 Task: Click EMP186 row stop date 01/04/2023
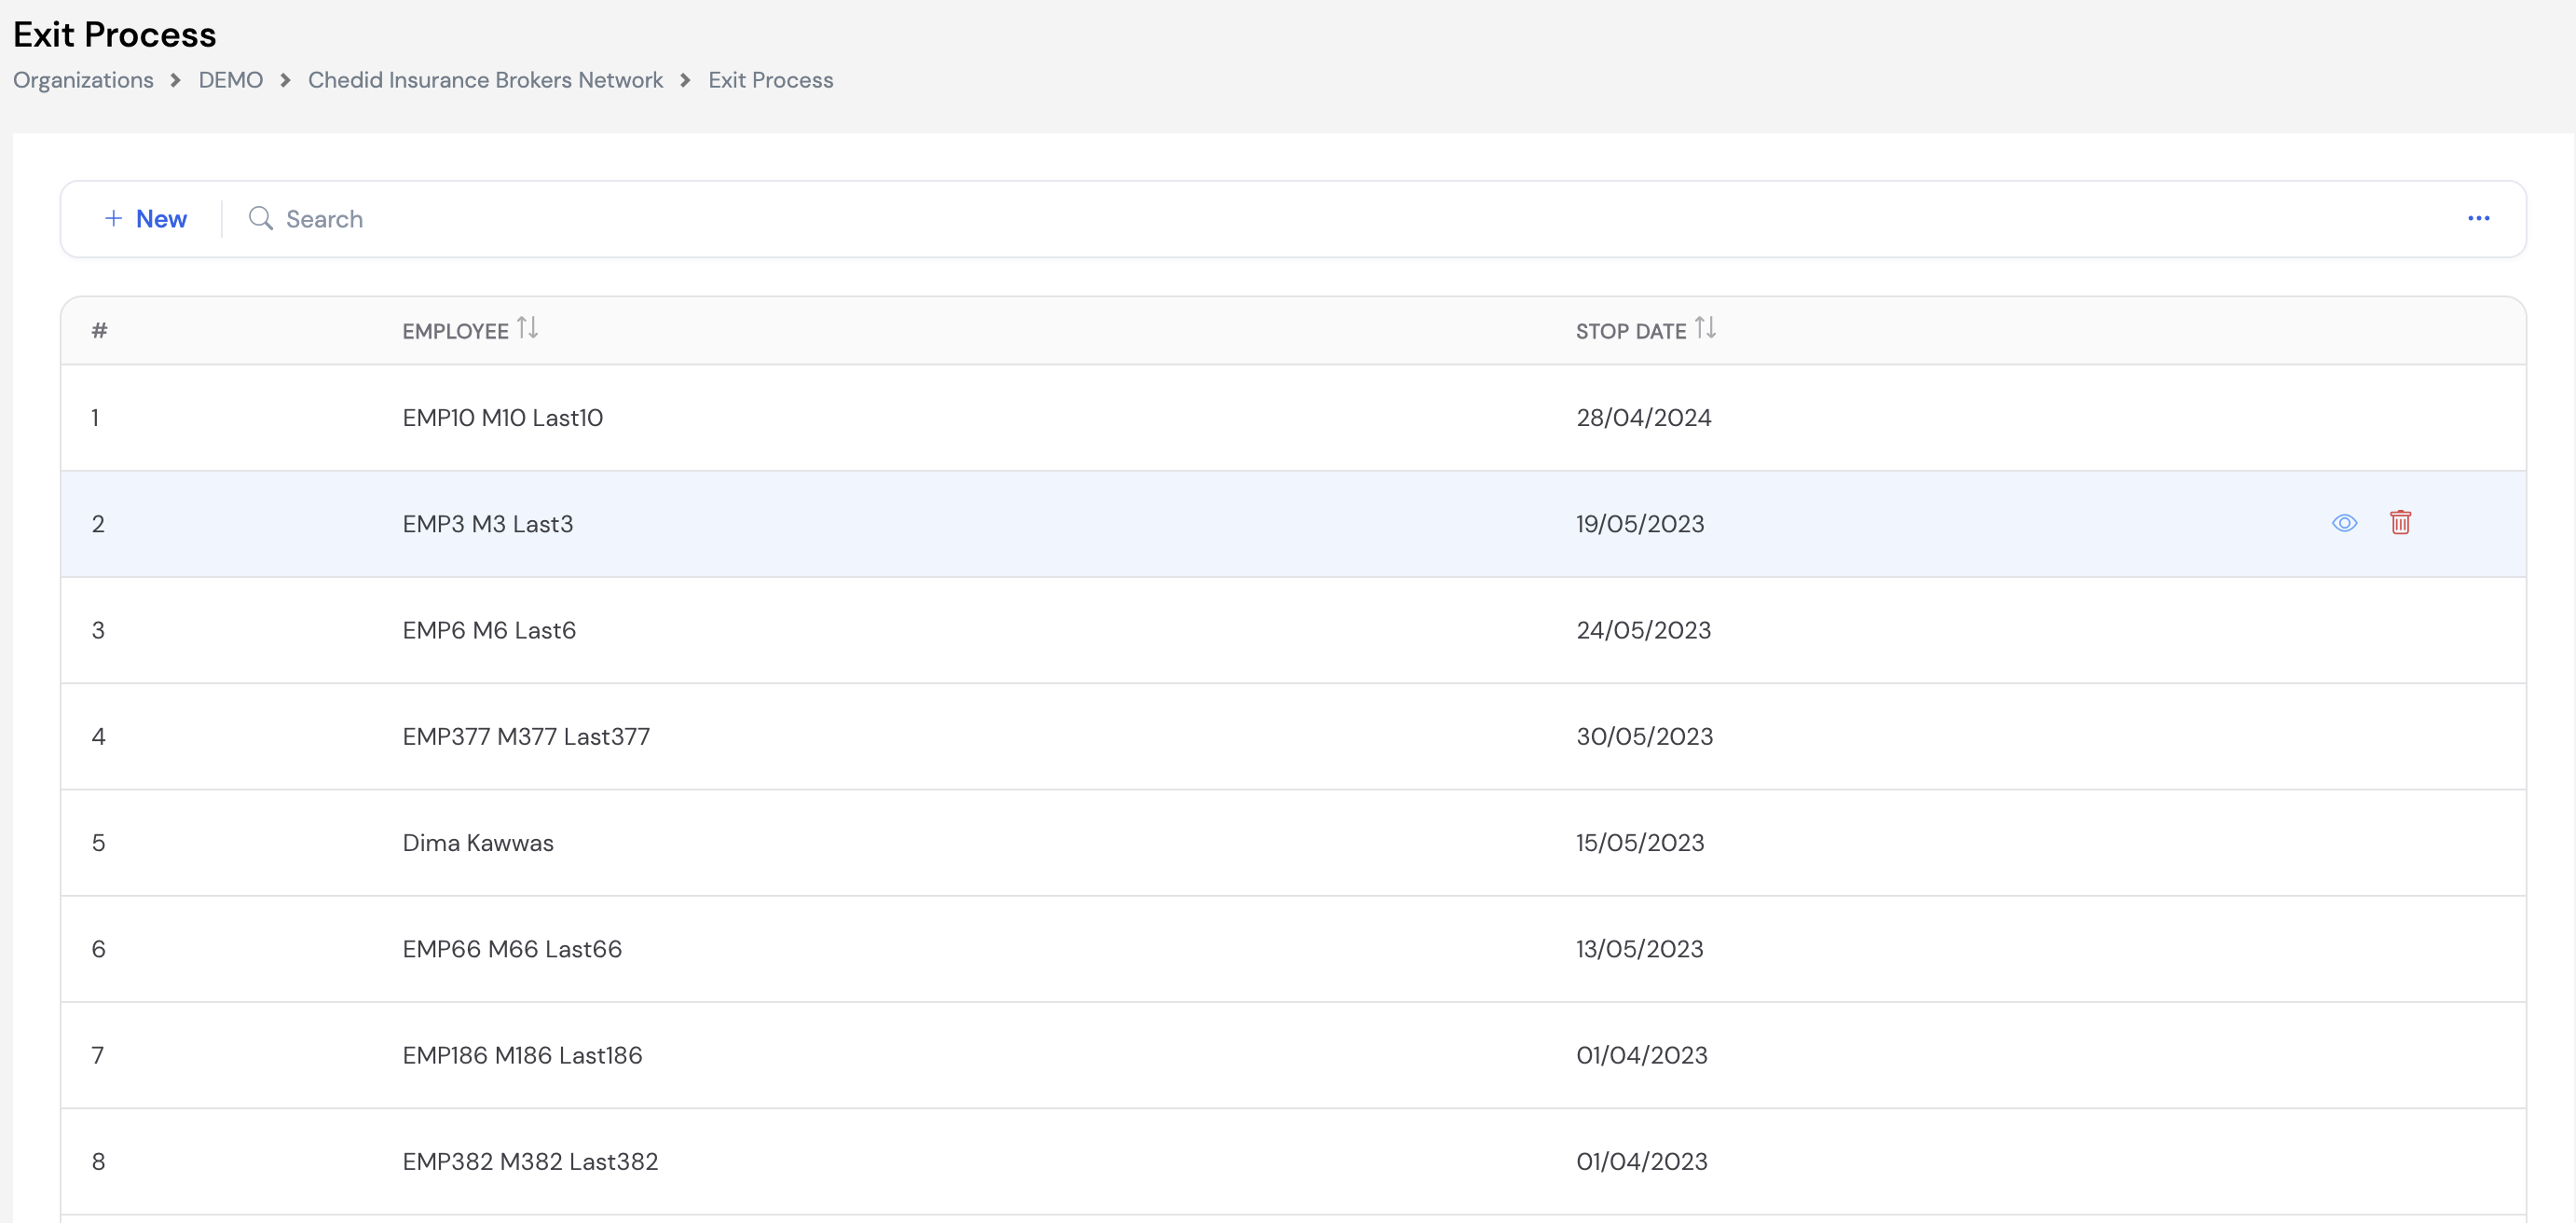[1641, 1055]
